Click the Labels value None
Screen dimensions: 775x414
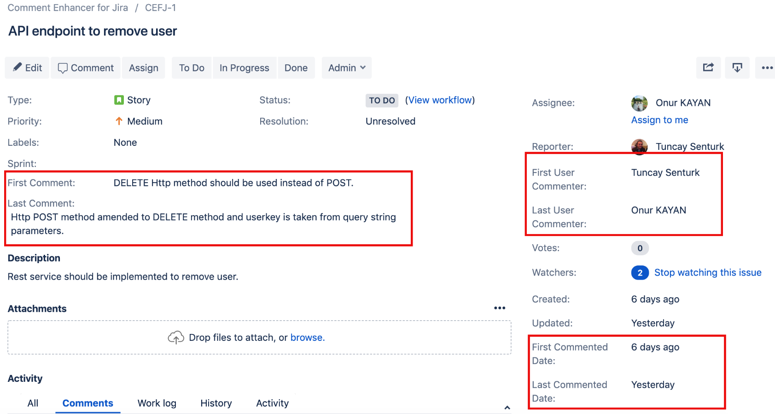(x=125, y=143)
